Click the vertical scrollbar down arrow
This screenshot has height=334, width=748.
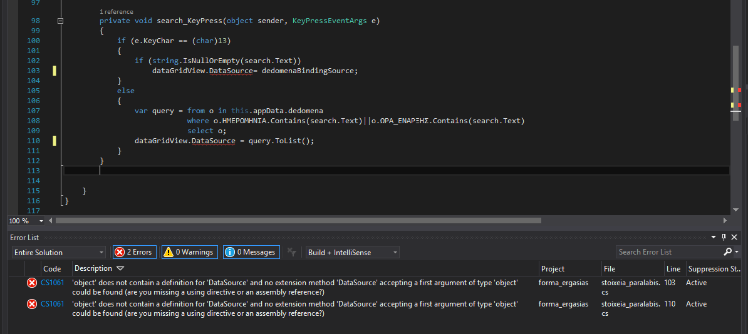(735, 209)
